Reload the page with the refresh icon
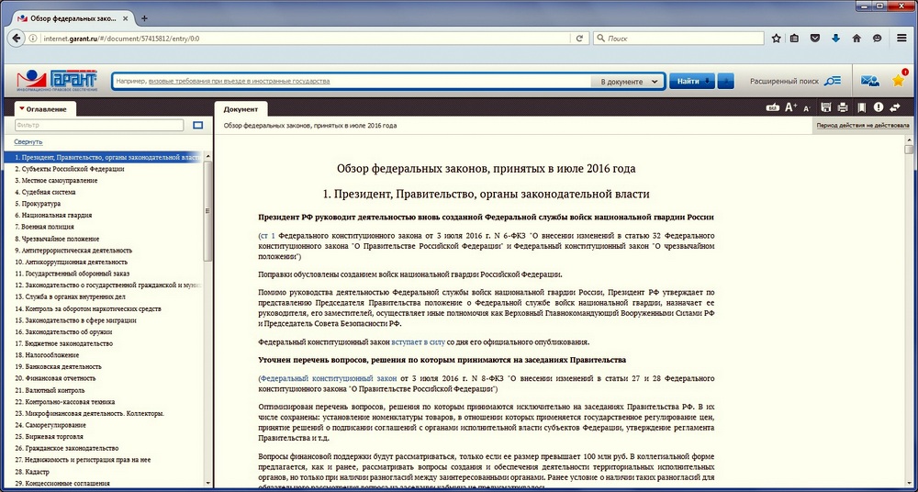The image size is (918, 492). 579,38
